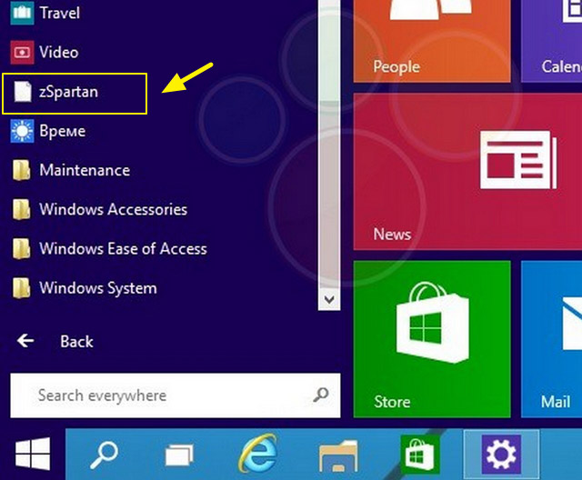Open the Travel app
The width and height of the screenshot is (582, 480).
(x=59, y=14)
